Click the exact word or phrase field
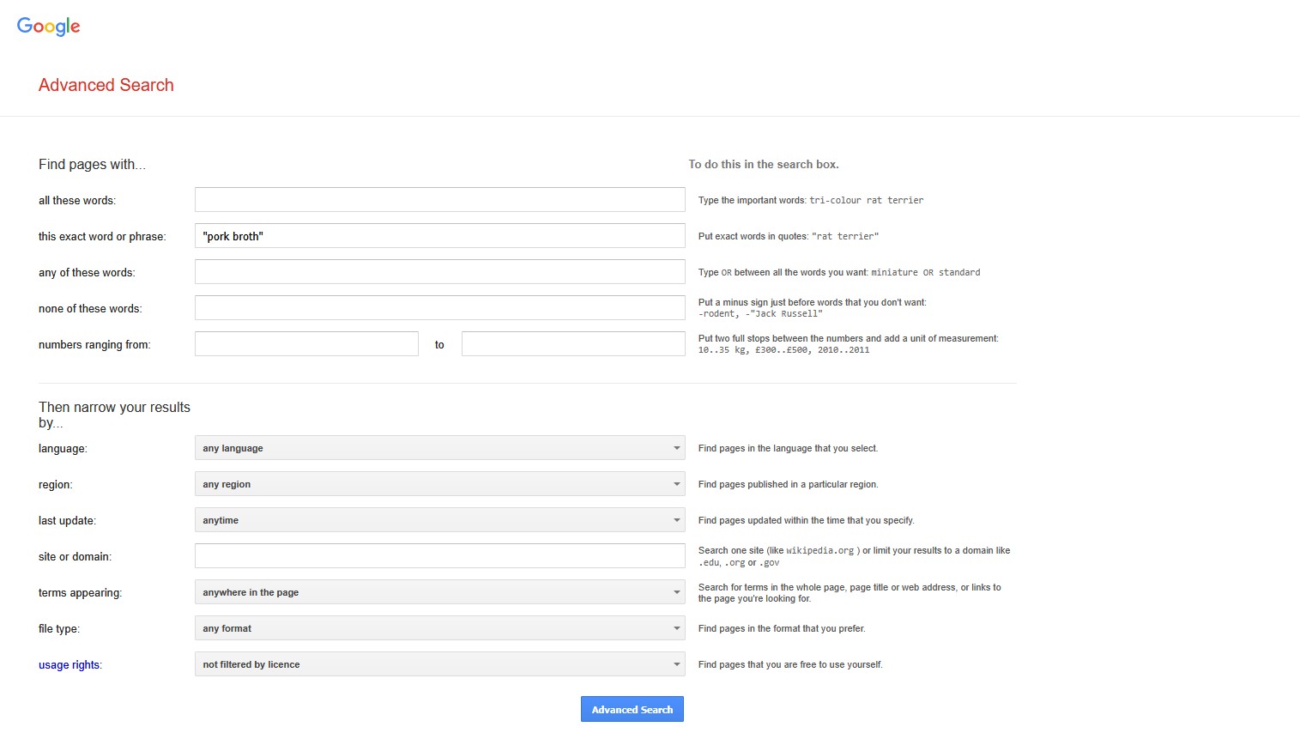 (x=439, y=236)
